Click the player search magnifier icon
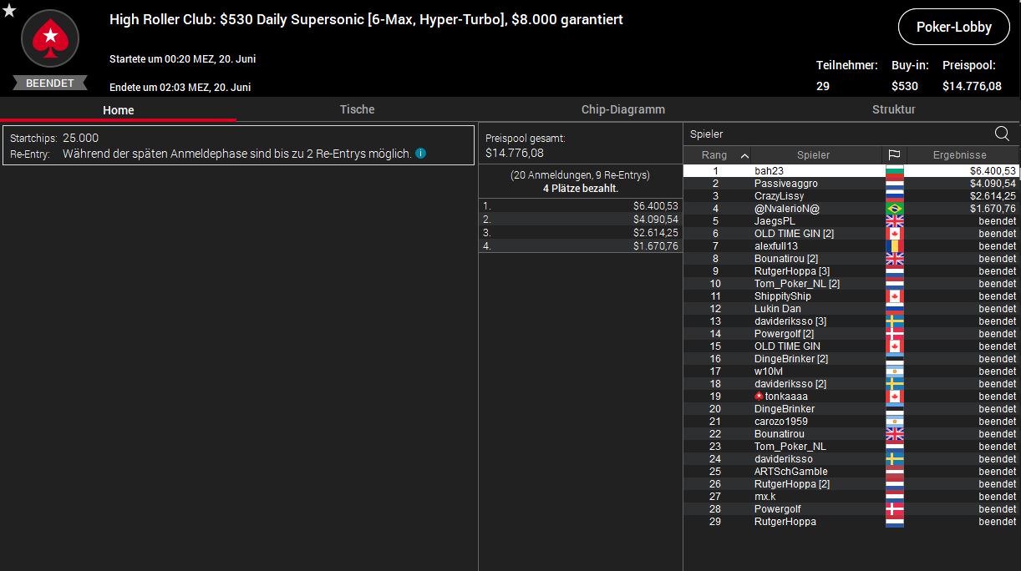This screenshot has width=1021, height=571. pyautogui.click(x=1002, y=134)
